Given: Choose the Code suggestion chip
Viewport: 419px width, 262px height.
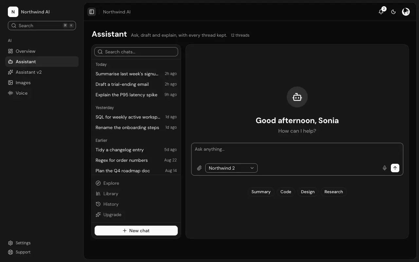Looking at the screenshot, I should (286, 192).
